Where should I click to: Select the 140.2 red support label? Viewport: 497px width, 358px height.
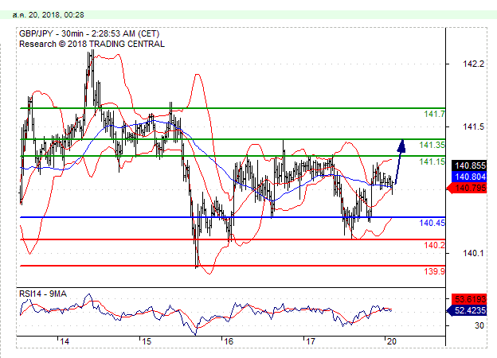(x=434, y=246)
